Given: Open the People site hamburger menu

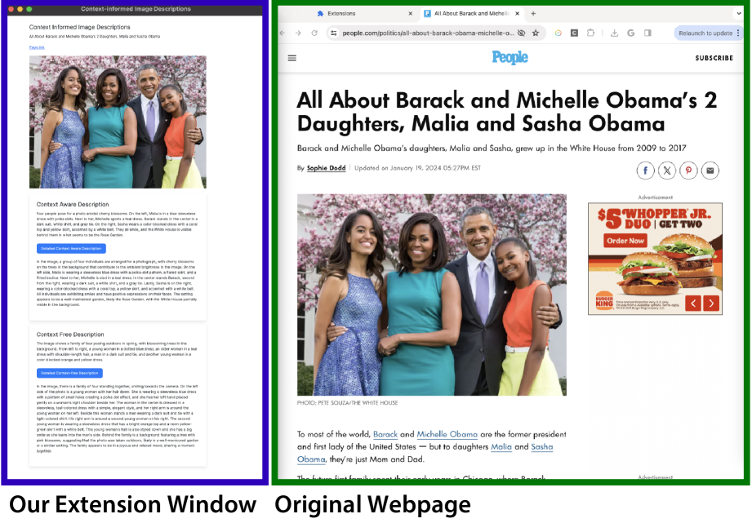Looking at the screenshot, I should point(292,58).
